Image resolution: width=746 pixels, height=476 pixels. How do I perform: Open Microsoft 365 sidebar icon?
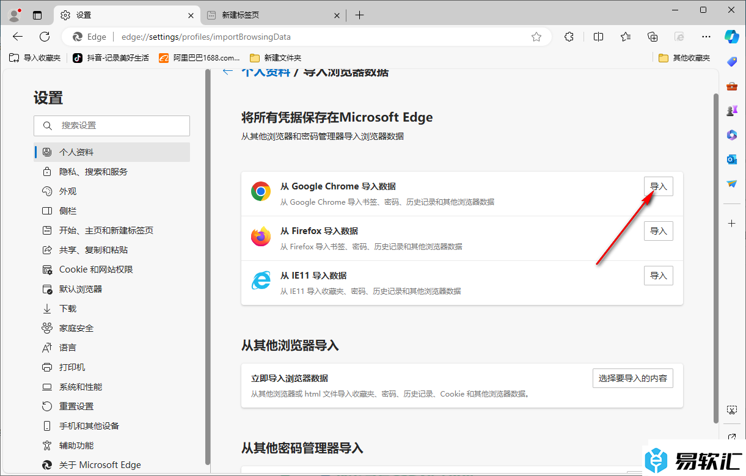pos(732,135)
